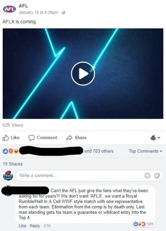Open the sticker picker icon

157,176
